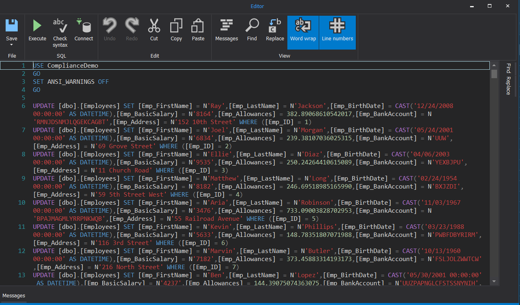Viewport: 520px width, 305px height.
Task: Turn off Line numbers toggle
Action: [x=337, y=32]
